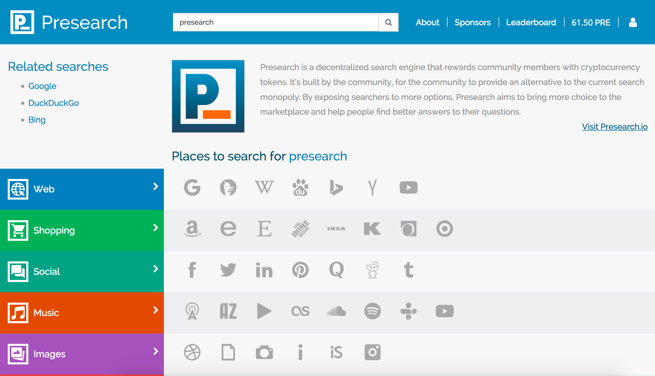
Task: Search with the Google icon in Web row
Action: (x=192, y=187)
